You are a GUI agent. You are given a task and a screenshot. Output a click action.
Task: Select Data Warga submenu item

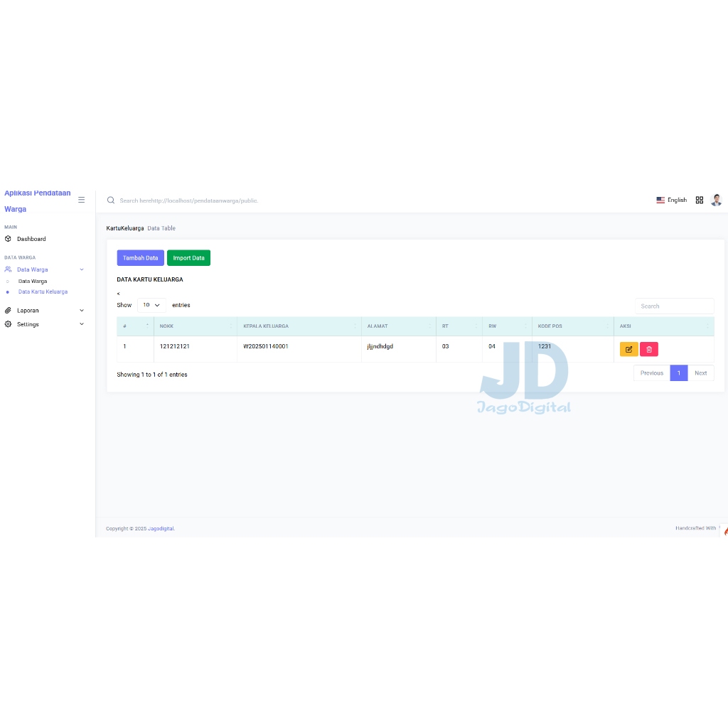pos(33,282)
